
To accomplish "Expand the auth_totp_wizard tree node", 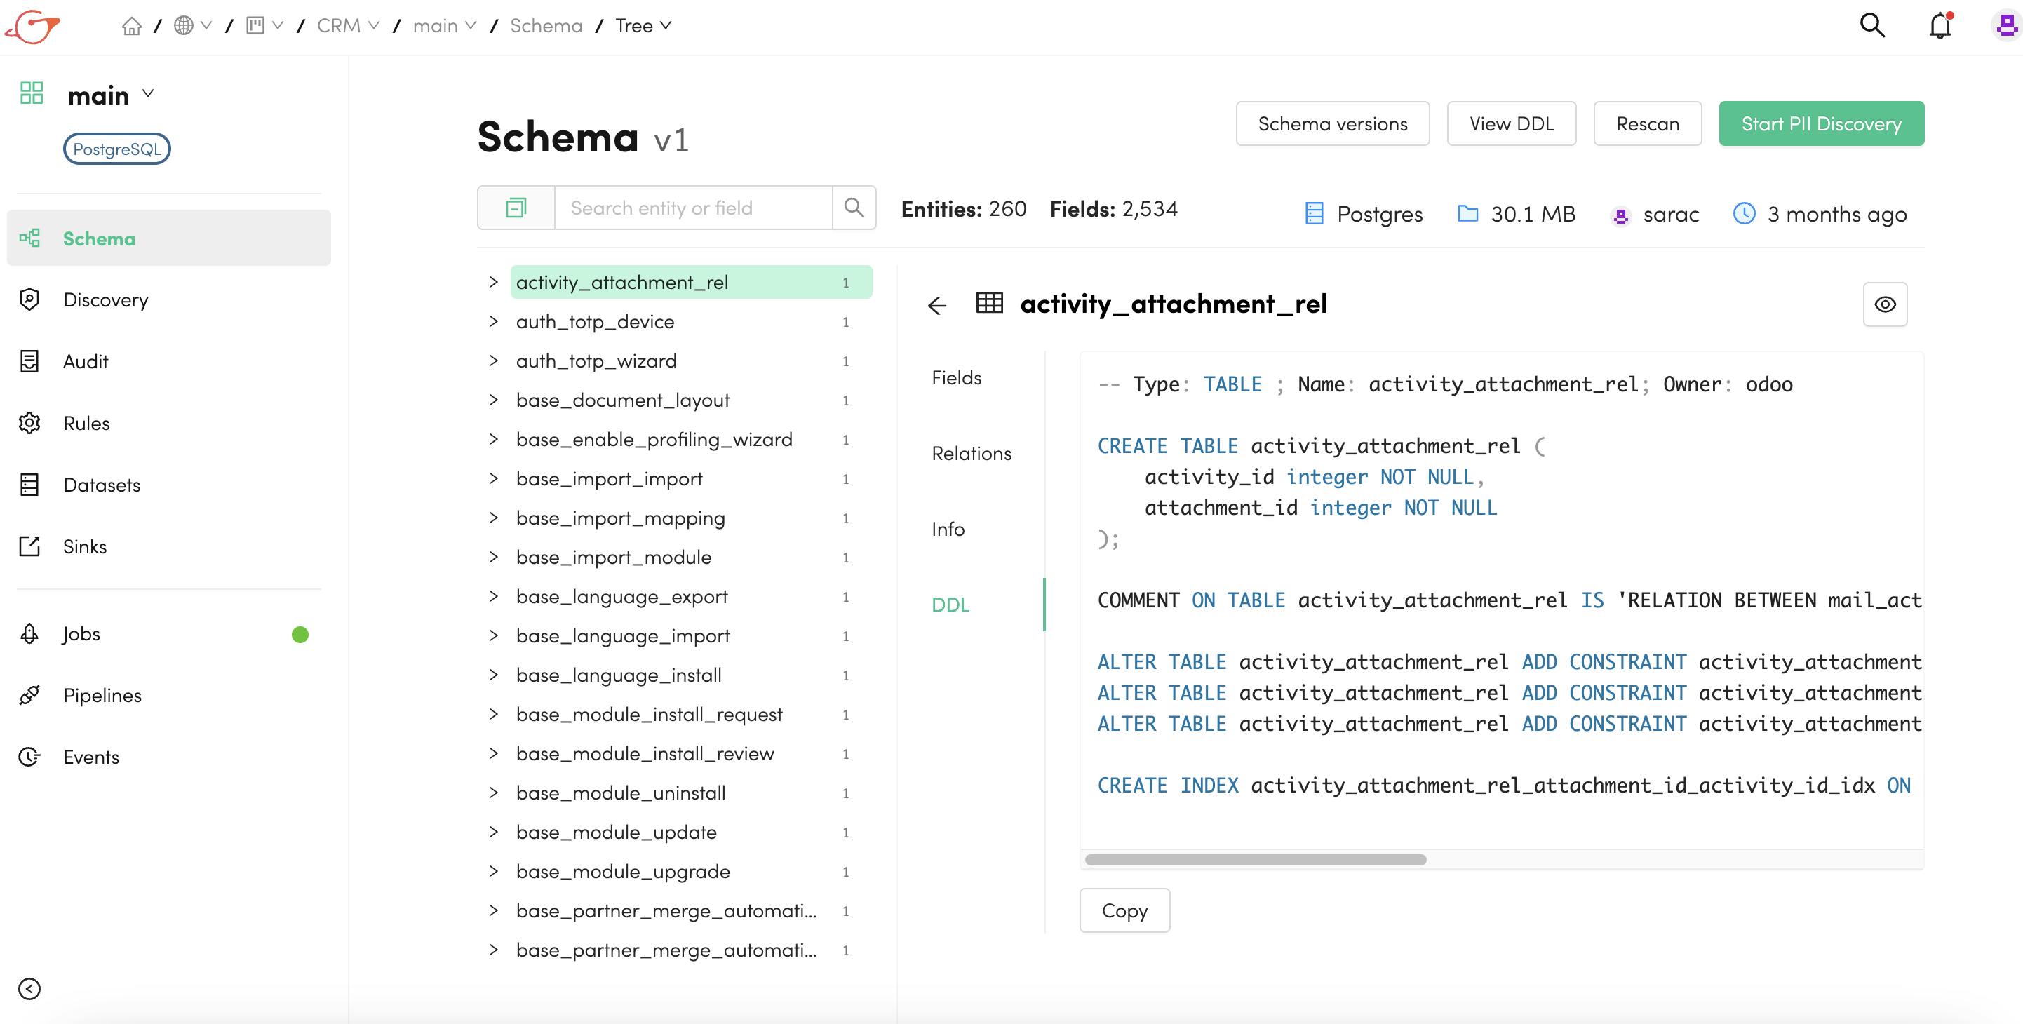I will [x=493, y=361].
